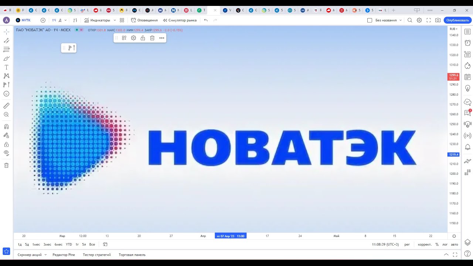The width and height of the screenshot is (473, 266).
Task: Open the chart bar style selector
Action: [75, 20]
